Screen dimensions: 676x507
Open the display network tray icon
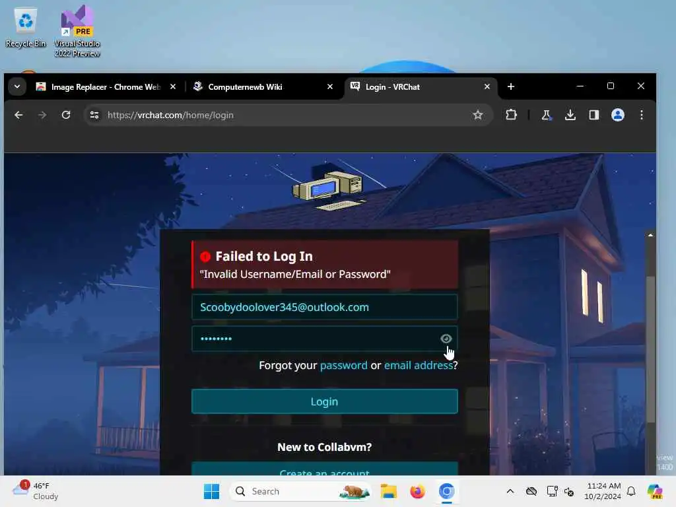(552, 491)
